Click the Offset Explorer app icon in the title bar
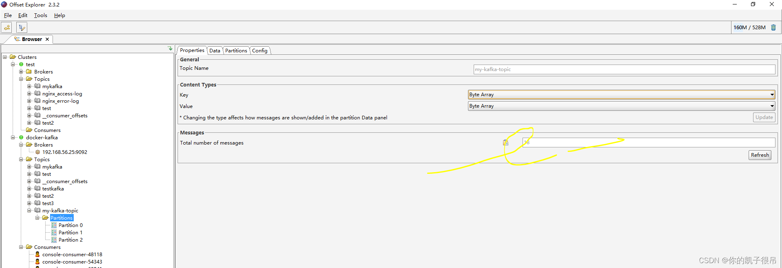Screen dimensions: 782x268 pos(4,4)
